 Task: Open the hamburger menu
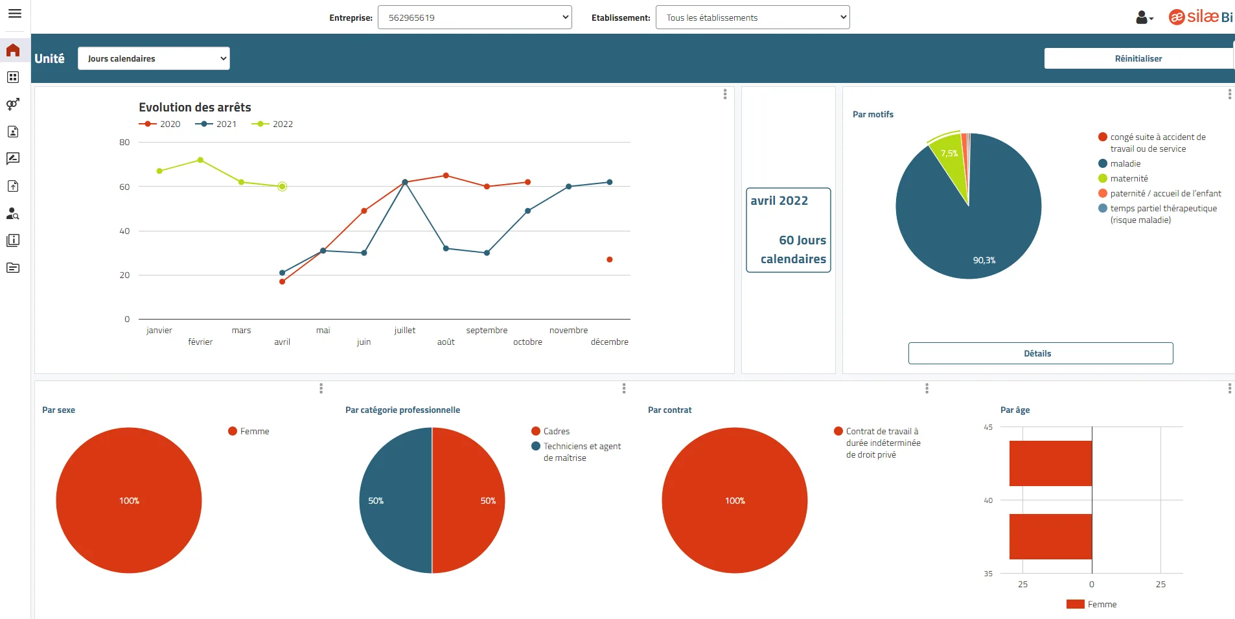[15, 13]
